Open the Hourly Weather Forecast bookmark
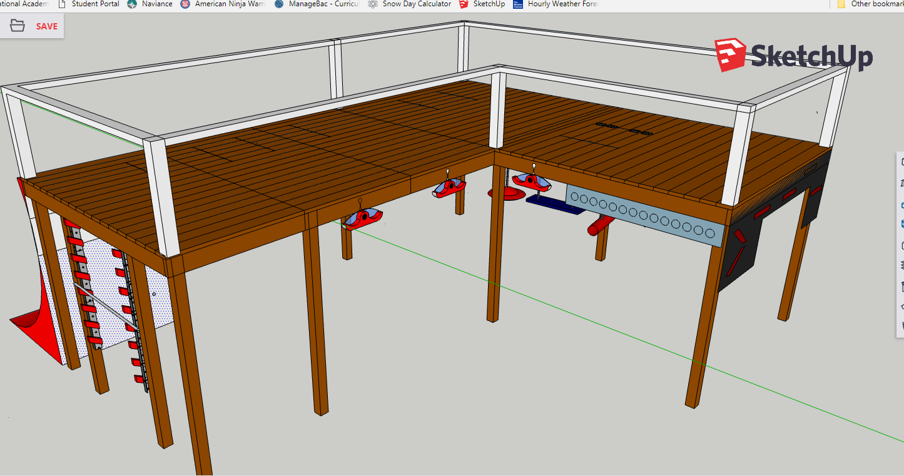The height and width of the screenshot is (476, 904). tap(556, 4)
